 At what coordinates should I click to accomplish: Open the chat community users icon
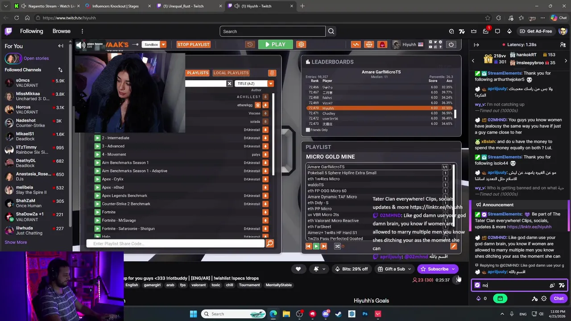pos(563,45)
